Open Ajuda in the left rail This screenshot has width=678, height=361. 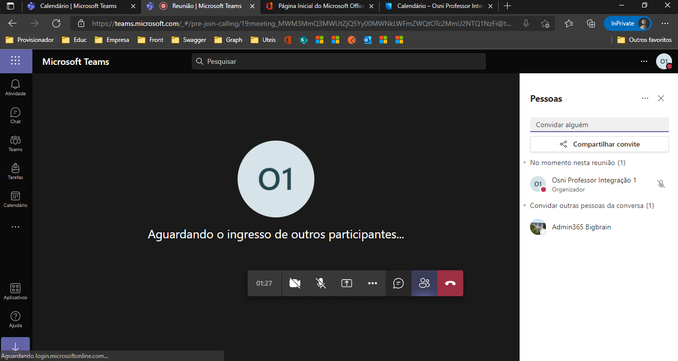pos(15,319)
